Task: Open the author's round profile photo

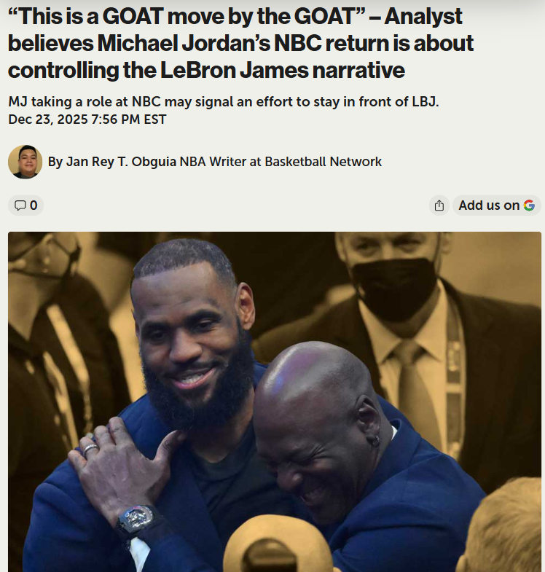Action: pyautogui.click(x=26, y=162)
